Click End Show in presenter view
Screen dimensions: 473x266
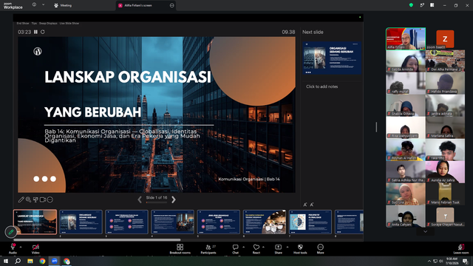pyautogui.click(x=23, y=23)
